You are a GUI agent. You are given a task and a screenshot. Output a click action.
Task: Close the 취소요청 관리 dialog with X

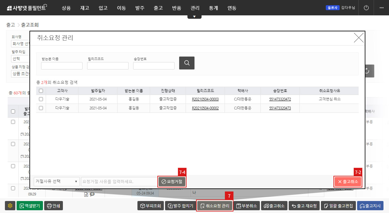[x=359, y=38]
